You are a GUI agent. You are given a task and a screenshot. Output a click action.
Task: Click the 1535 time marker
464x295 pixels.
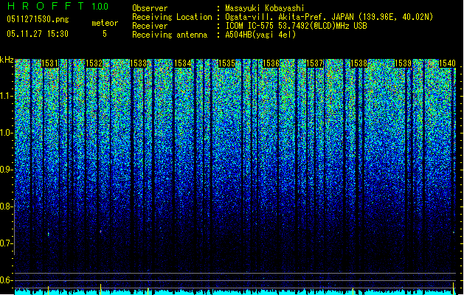pyautogui.click(x=226, y=63)
